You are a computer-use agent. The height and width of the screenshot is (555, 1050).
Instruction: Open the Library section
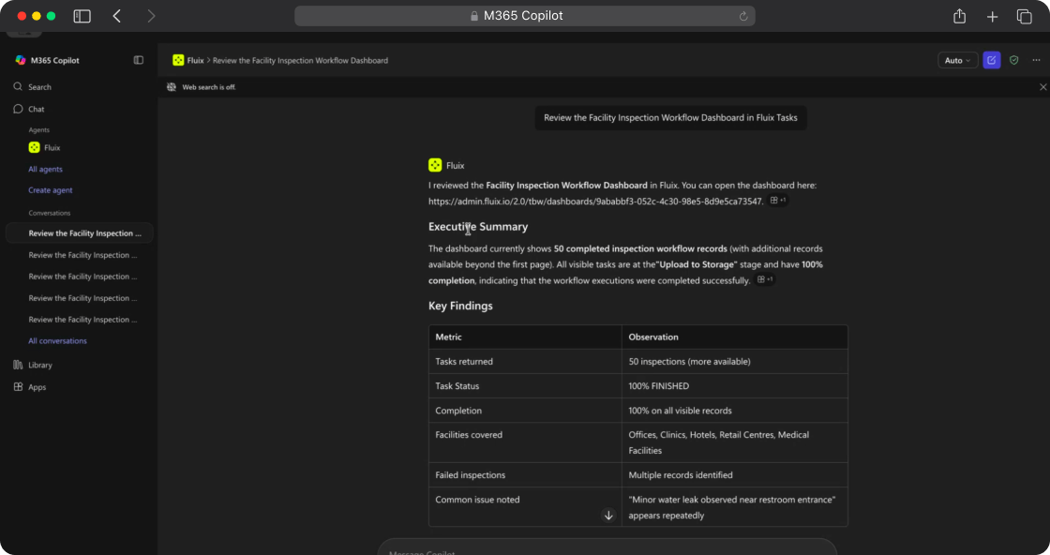coord(32,365)
